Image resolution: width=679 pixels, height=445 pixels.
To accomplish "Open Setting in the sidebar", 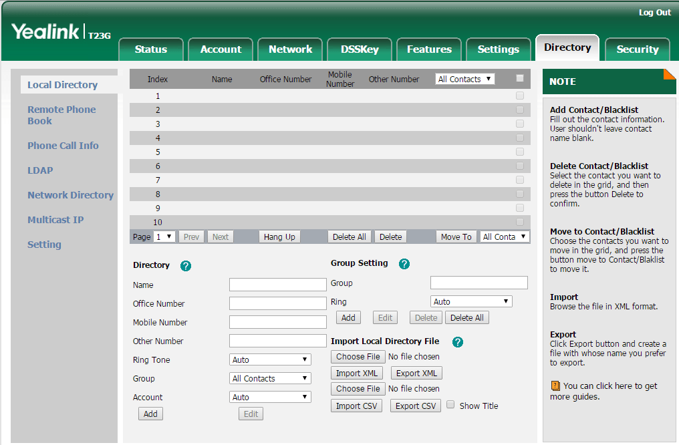I will point(44,245).
